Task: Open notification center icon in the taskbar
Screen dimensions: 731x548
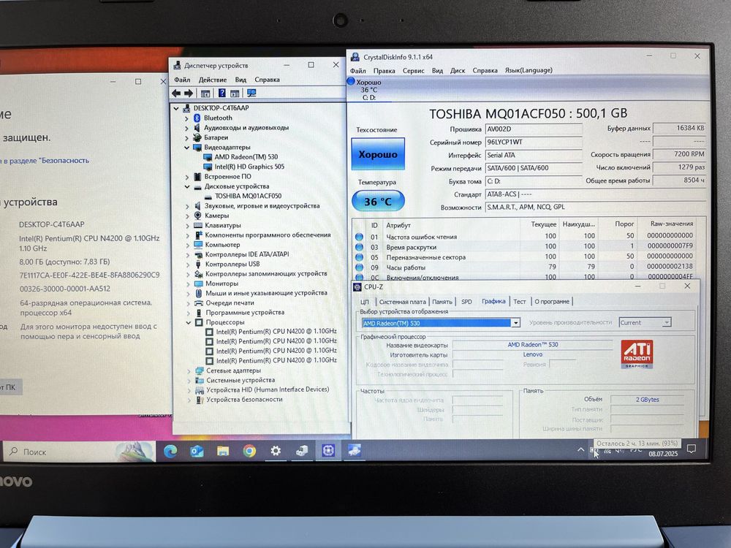Action: pos(692,449)
